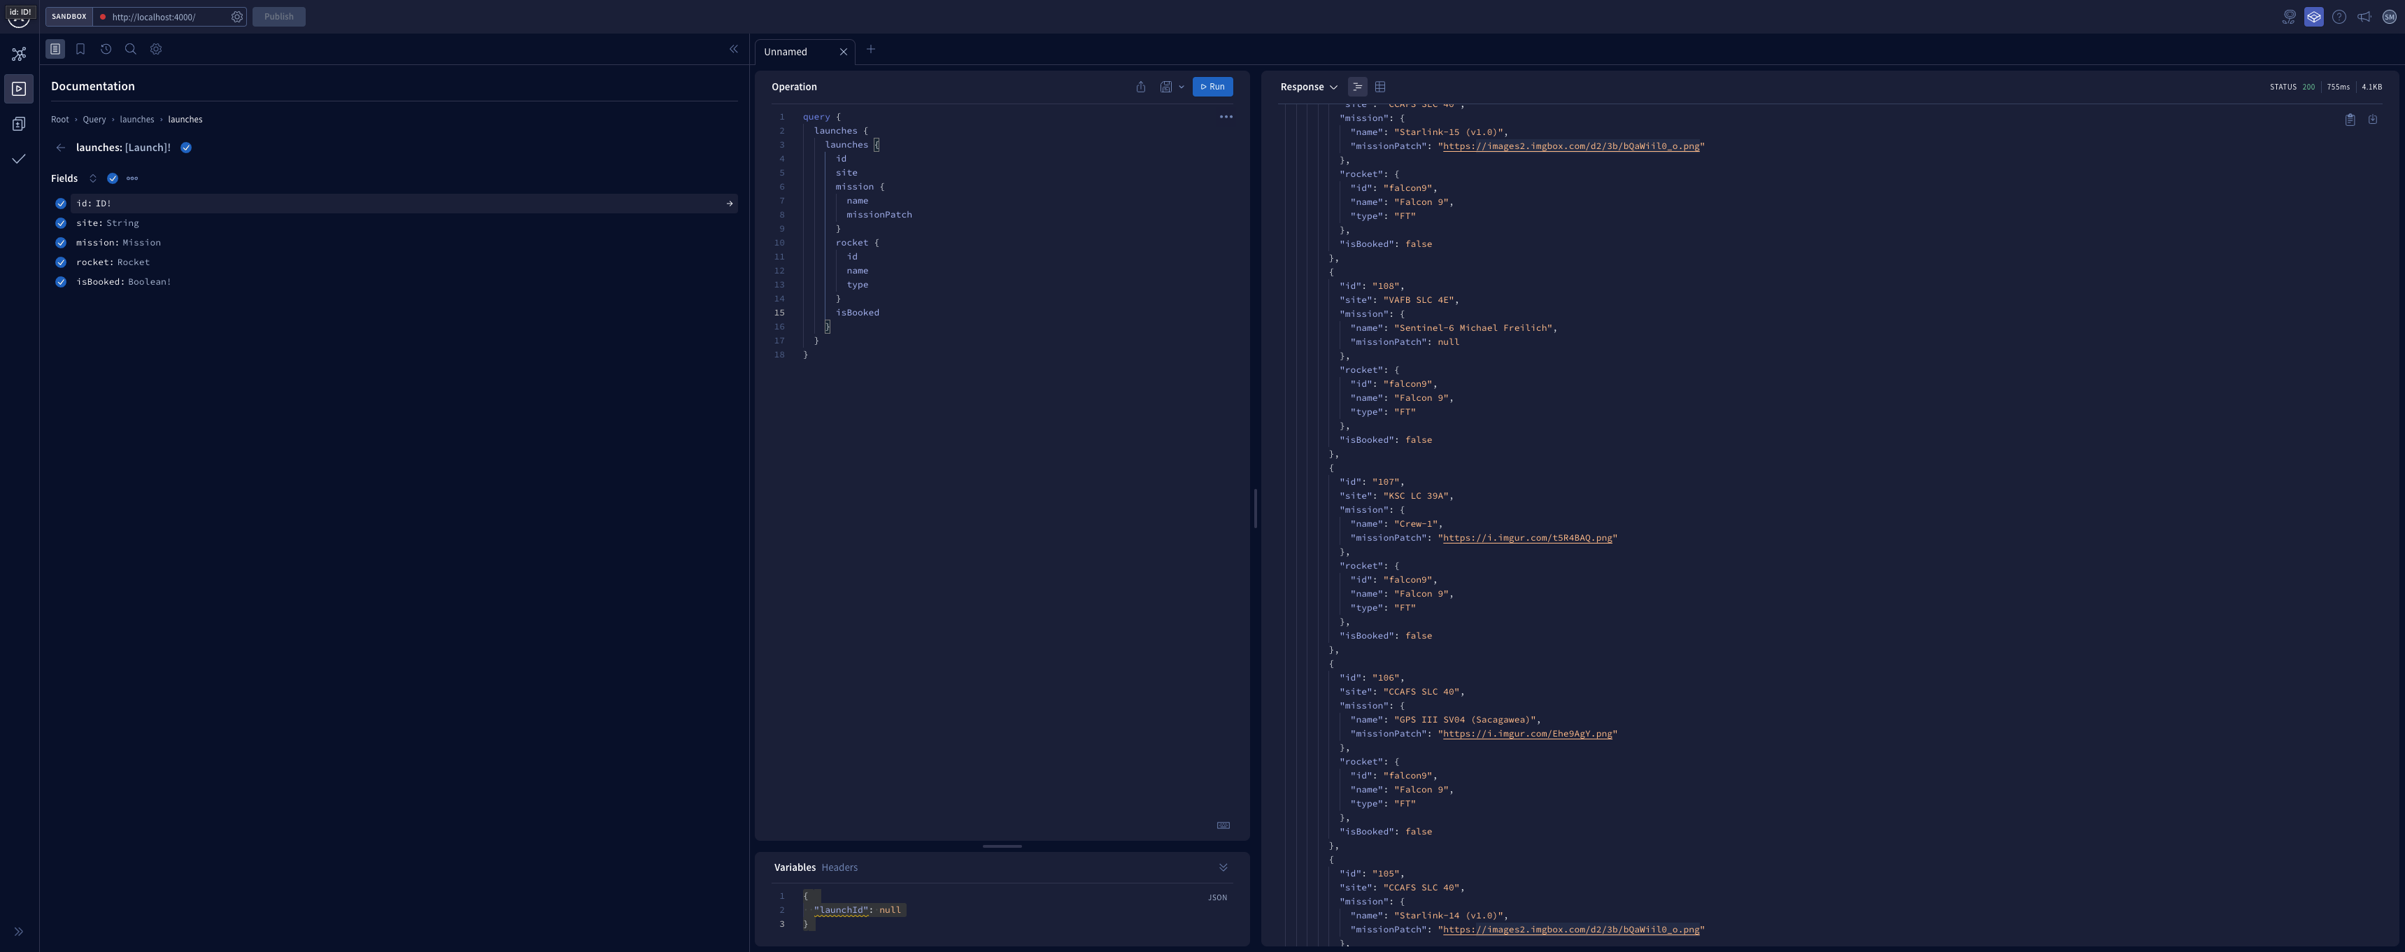Viewport: 2405px width, 952px height.
Task: Open the Crew-1 mission patch imgur link
Action: click(1526, 538)
